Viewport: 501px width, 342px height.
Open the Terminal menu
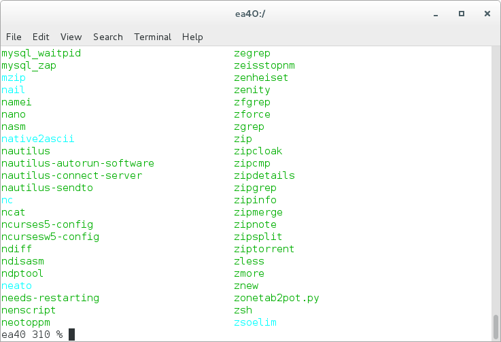[x=152, y=37]
